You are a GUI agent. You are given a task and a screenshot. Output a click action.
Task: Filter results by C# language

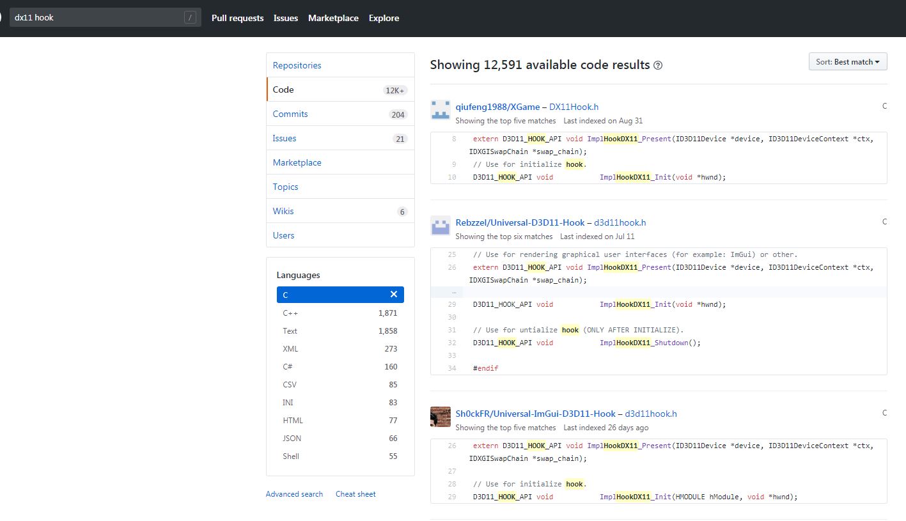pos(340,367)
